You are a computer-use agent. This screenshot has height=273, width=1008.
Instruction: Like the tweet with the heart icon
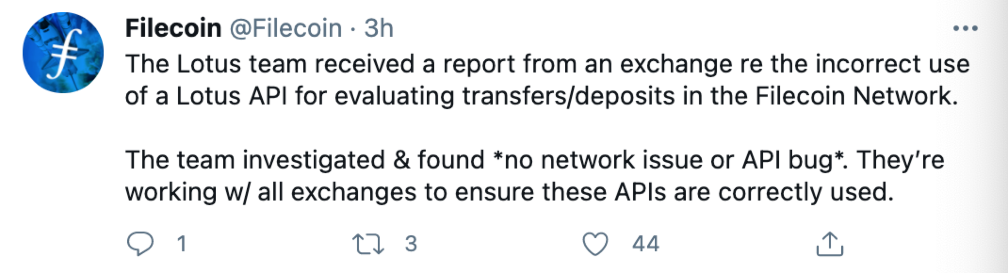click(x=595, y=244)
